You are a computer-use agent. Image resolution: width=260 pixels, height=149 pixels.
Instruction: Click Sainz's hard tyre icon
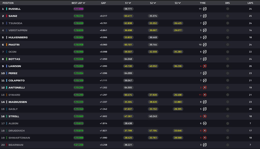tap(205, 16)
